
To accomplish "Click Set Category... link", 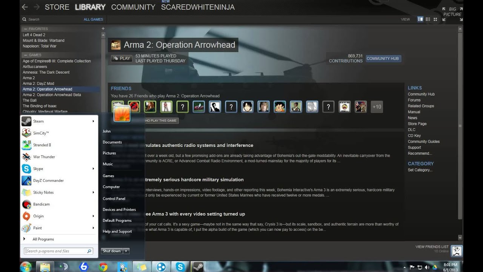I will (x=420, y=170).
